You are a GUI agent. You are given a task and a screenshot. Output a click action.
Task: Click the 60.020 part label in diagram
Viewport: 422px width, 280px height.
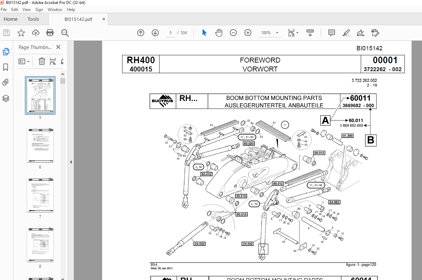point(249,144)
